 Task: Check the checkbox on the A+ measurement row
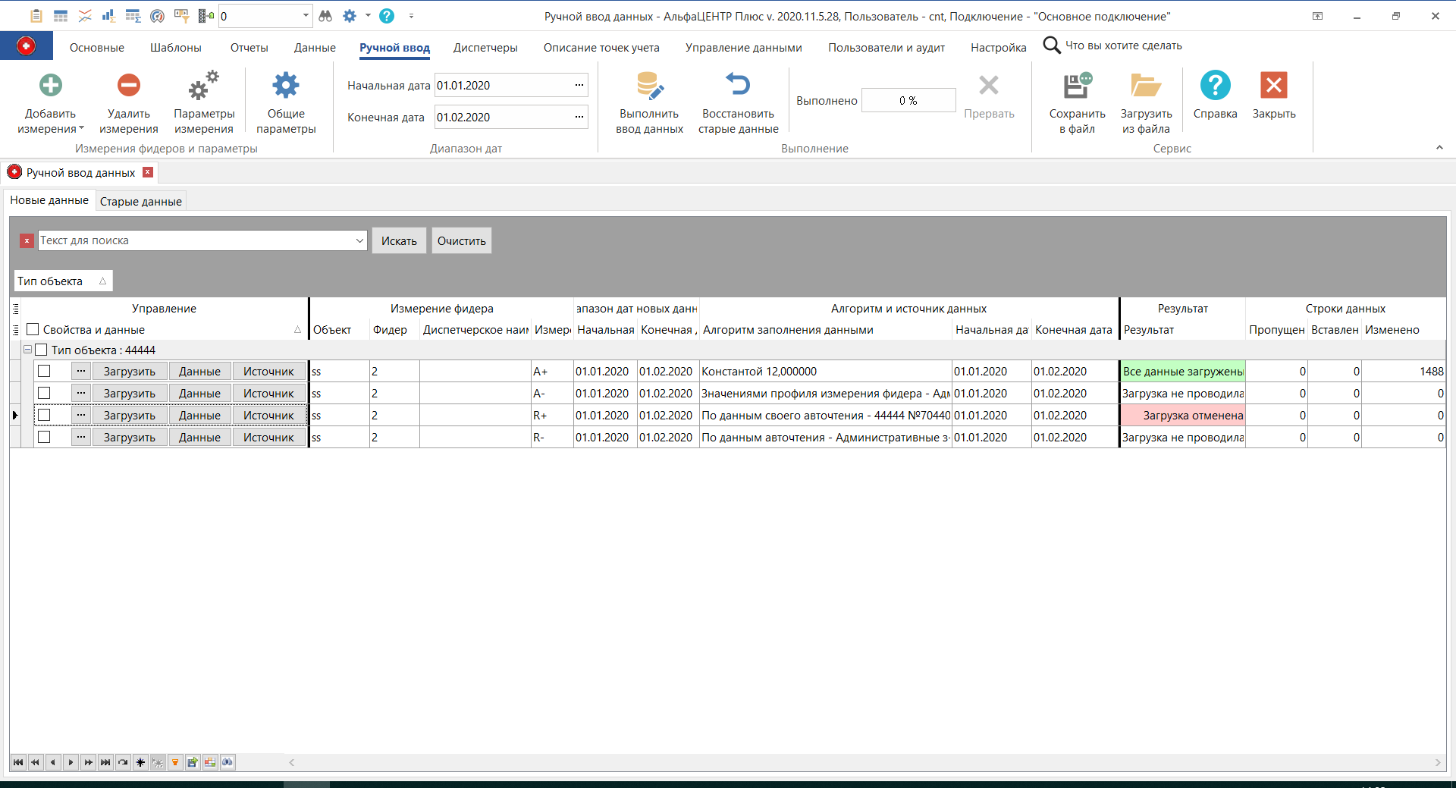coord(44,371)
